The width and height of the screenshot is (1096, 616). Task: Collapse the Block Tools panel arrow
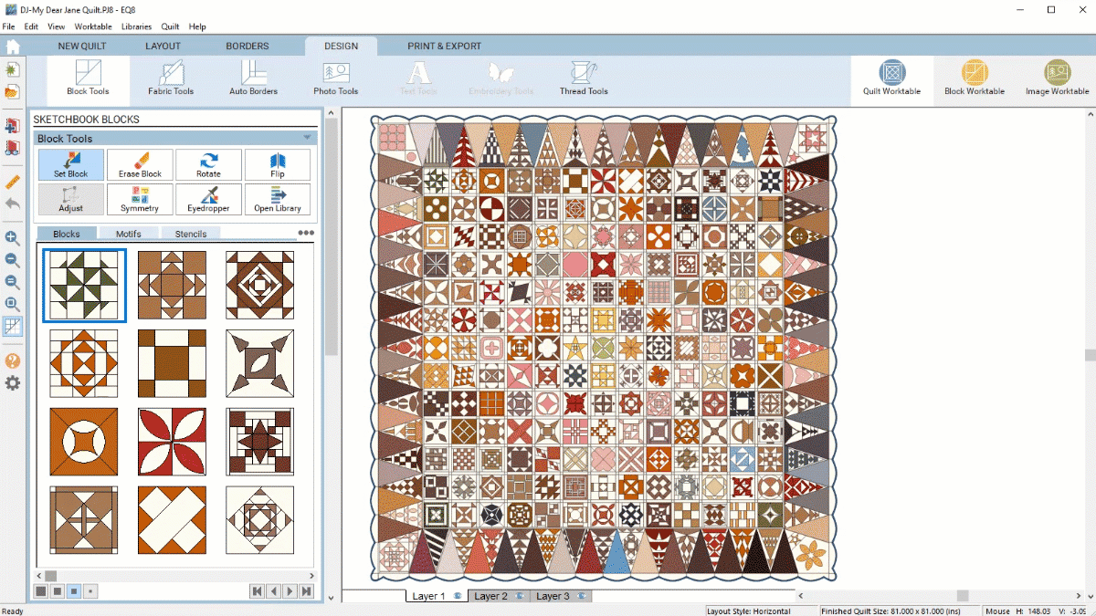[x=308, y=138]
